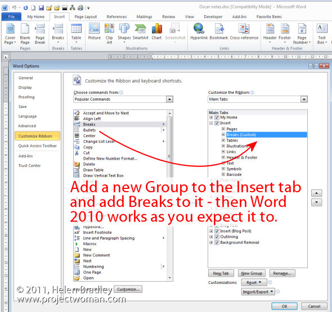
Task: Open the Header menu
Action: (x=270, y=33)
